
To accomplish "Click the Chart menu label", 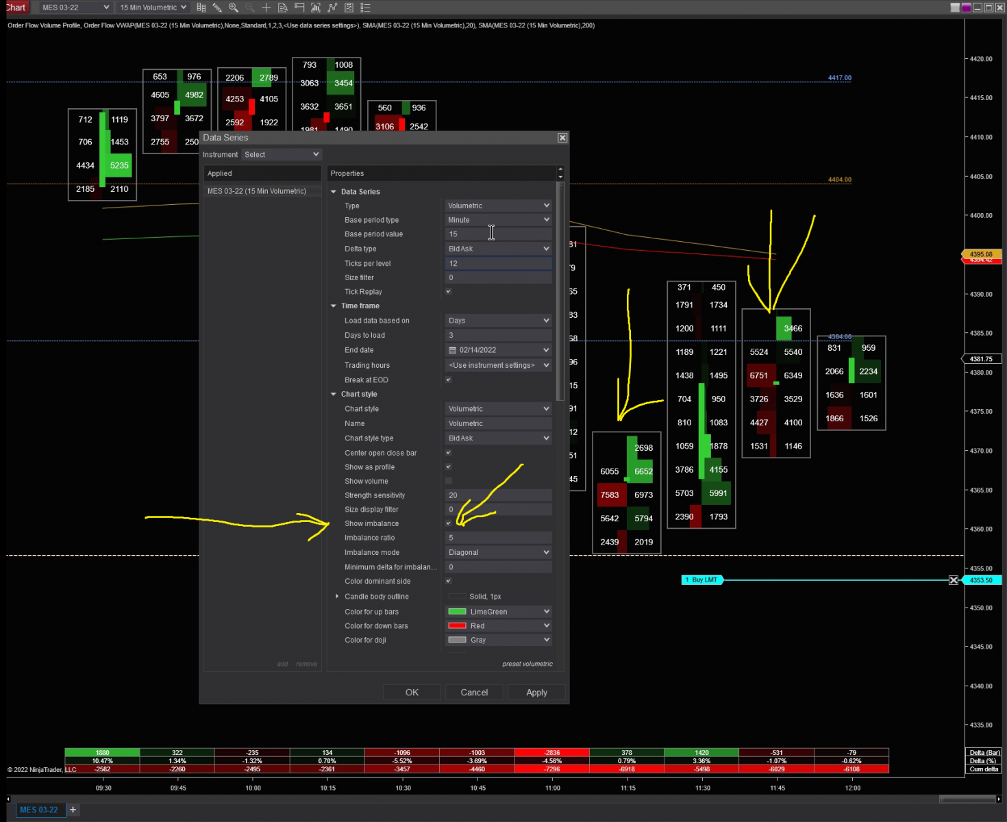I will click(x=15, y=8).
